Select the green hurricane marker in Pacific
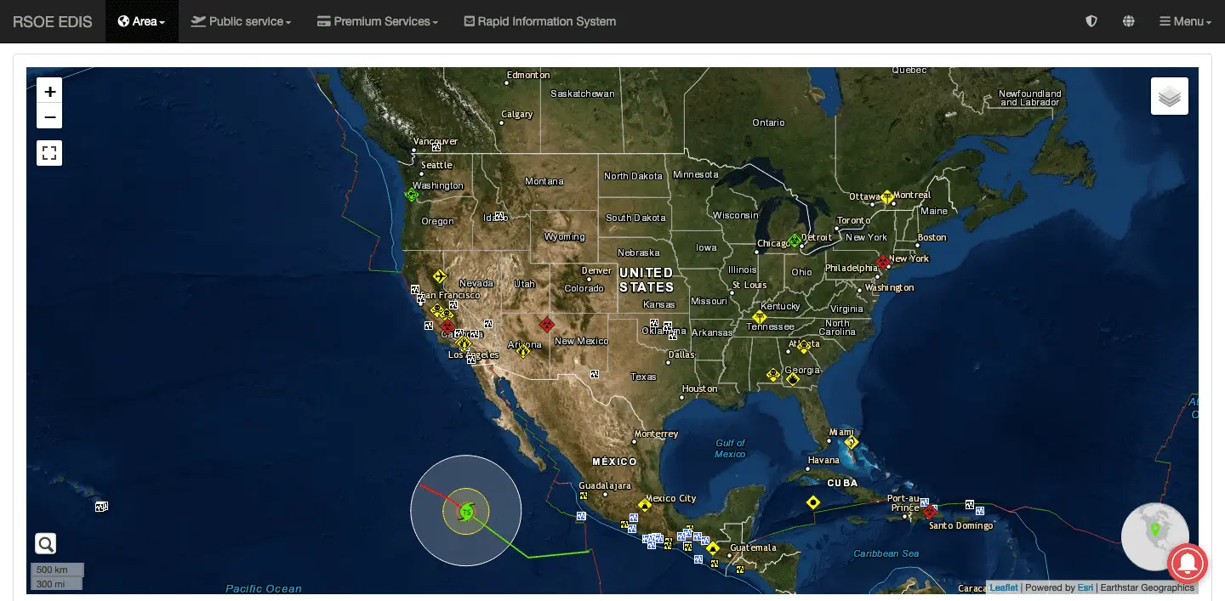This screenshot has width=1225, height=601. click(466, 512)
